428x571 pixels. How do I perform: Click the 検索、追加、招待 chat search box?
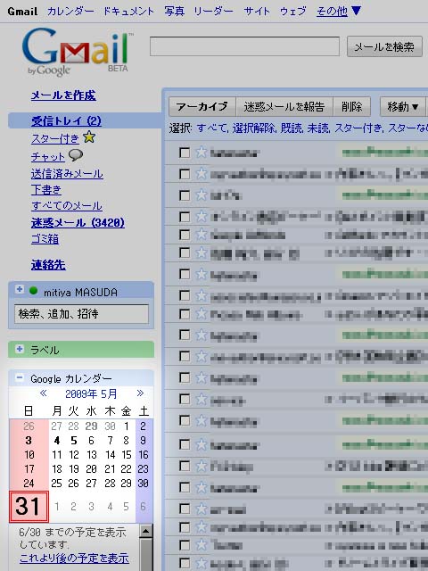(x=81, y=314)
